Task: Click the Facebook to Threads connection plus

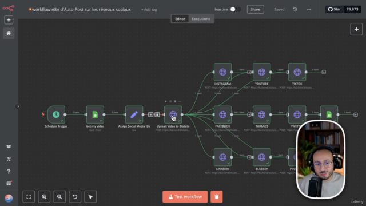Action: pos(249,114)
